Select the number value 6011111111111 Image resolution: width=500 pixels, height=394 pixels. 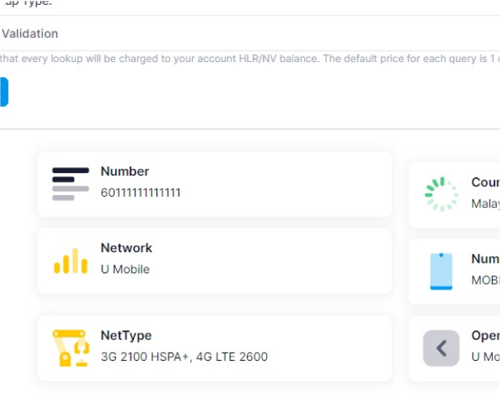(x=140, y=193)
